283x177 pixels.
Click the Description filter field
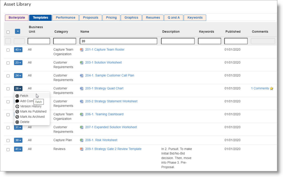178,41
